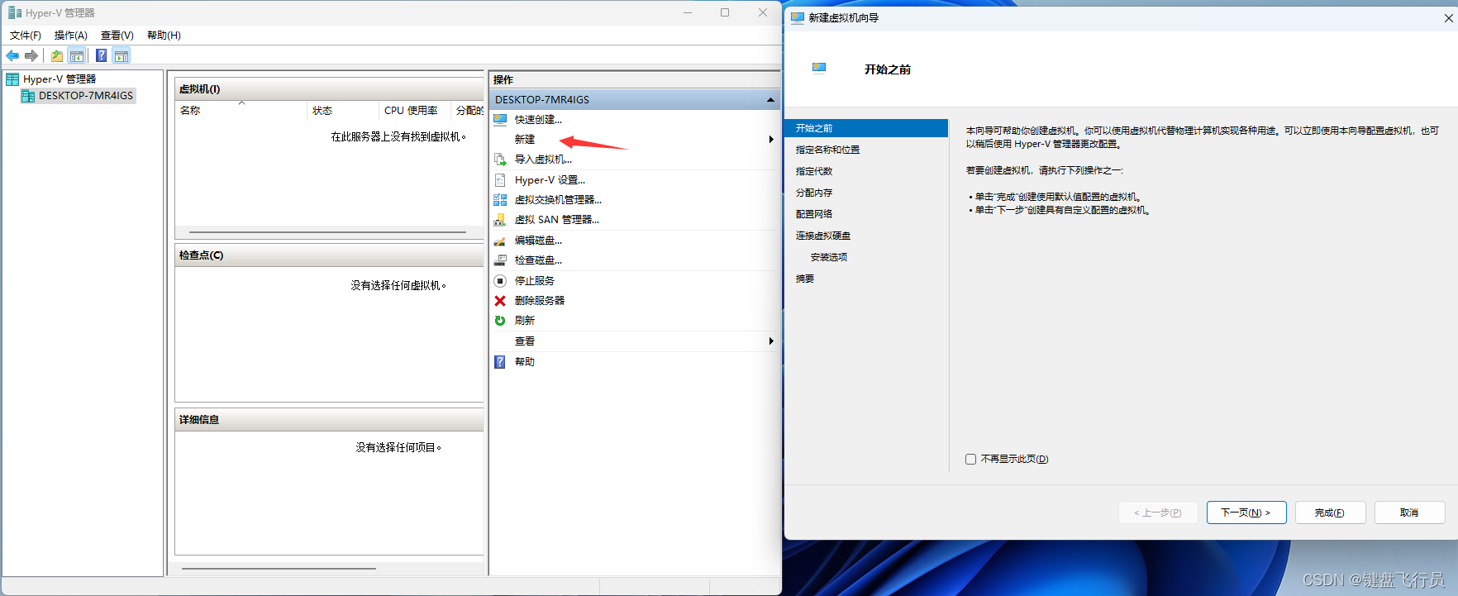This screenshot has height=596, width=1458.
Task: Click the 取消 button in the wizard
Action: click(x=1409, y=513)
